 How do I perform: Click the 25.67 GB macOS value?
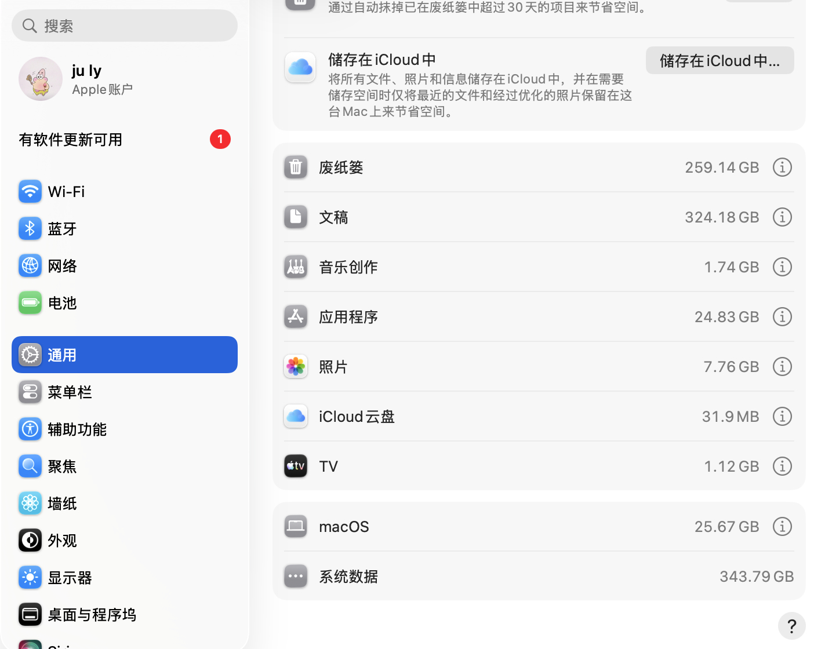pos(727,527)
